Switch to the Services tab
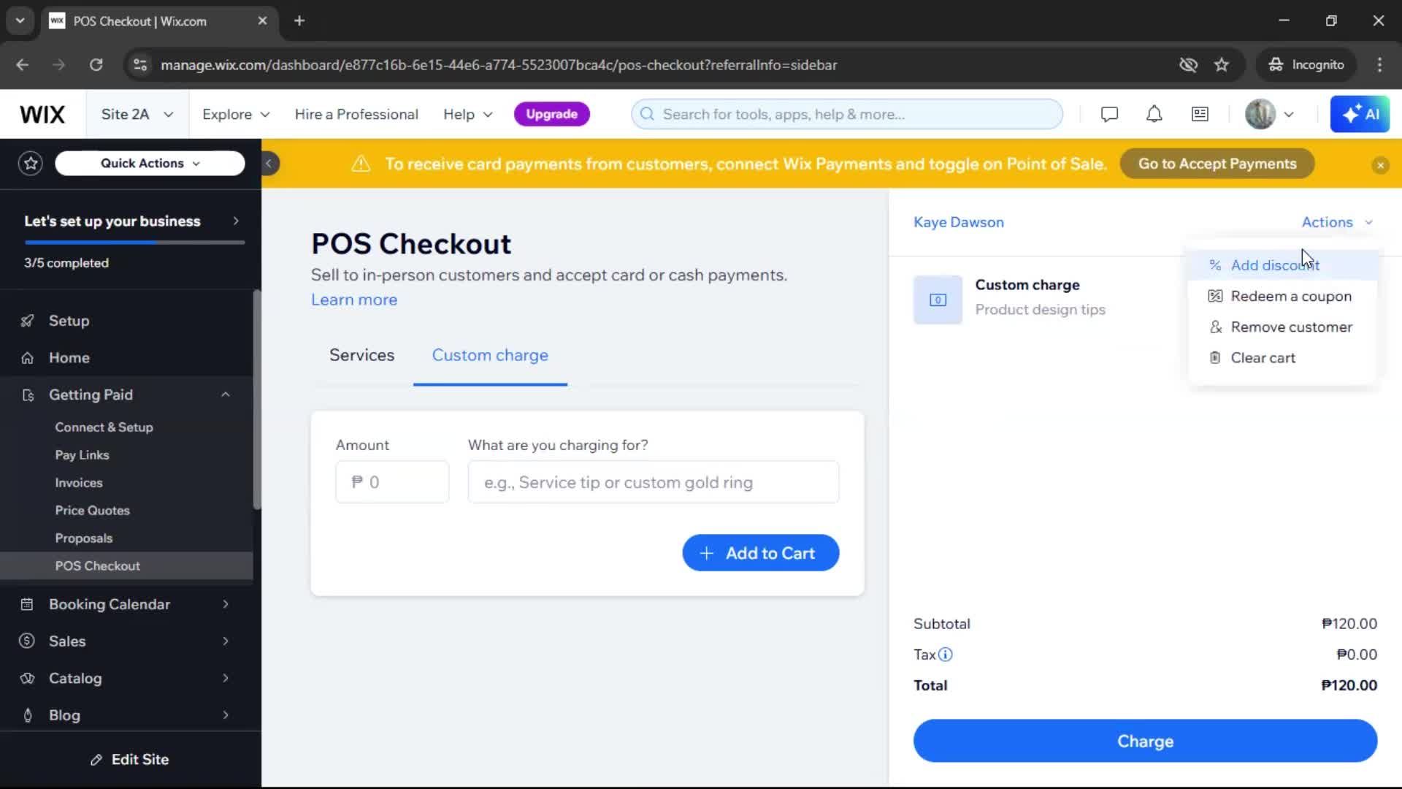Viewport: 1402px width, 789px height. [361, 355]
